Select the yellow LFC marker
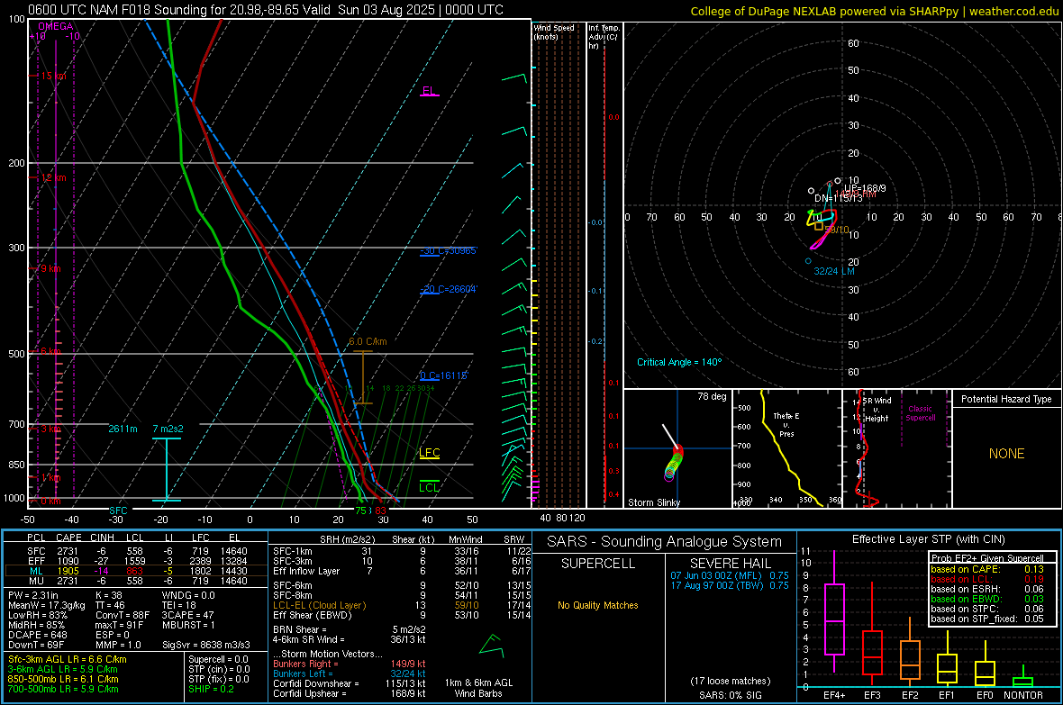This screenshot has height=705, width=1063. click(429, 453)
